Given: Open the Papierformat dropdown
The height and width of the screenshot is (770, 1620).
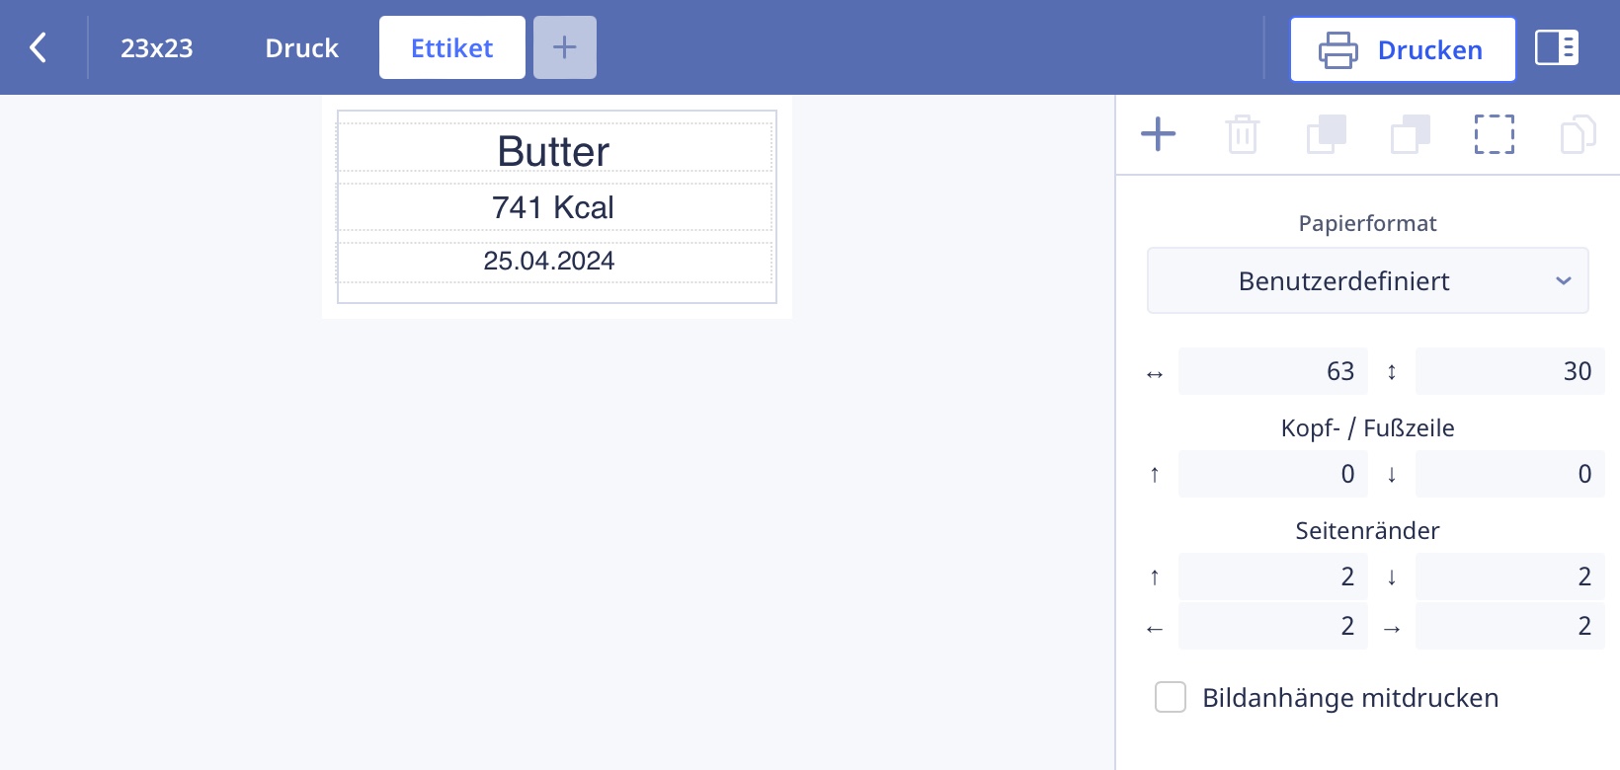Looking at the screenshot, I should click(x=1367, y=281).
